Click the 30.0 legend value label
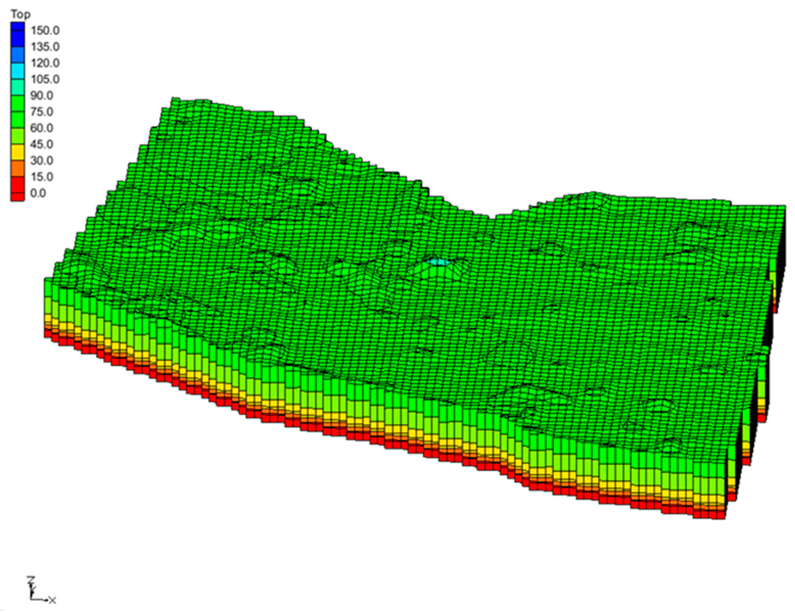Viewport: 795px width, 612px height. click(42, 161)
